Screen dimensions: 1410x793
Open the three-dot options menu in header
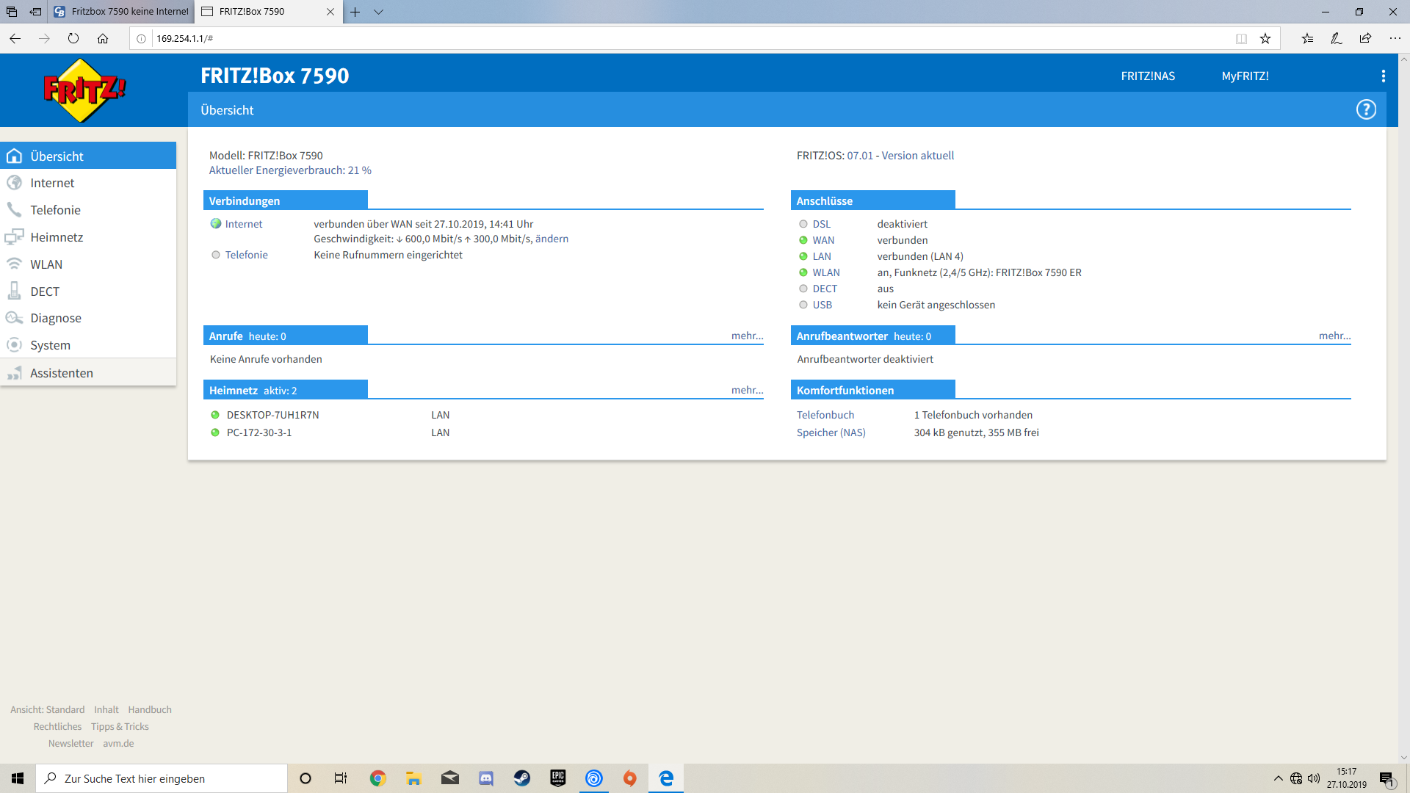[1383, 76]
